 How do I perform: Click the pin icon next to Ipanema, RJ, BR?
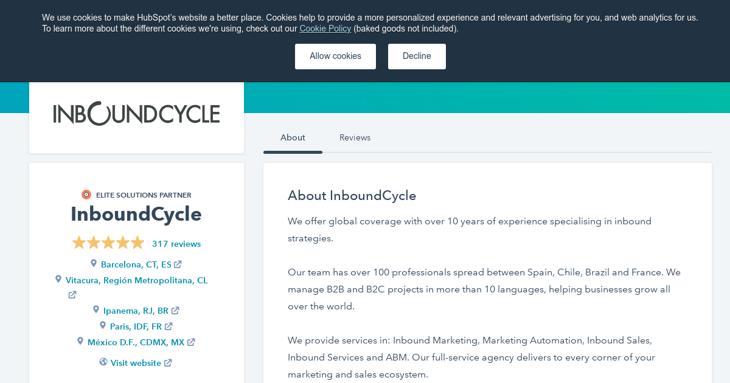[96, 309]
